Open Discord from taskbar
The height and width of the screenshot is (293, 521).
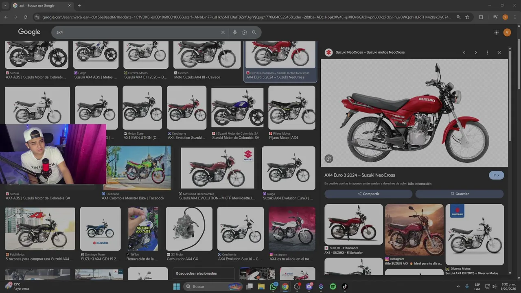(x=309, y=286)
